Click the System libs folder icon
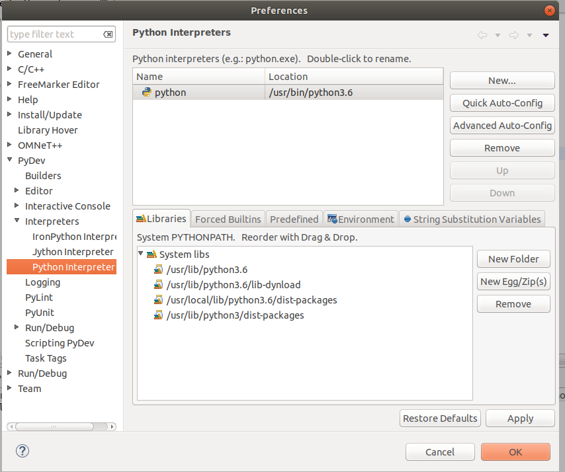This screenshot has width=565, height=472. coord(152,255)
